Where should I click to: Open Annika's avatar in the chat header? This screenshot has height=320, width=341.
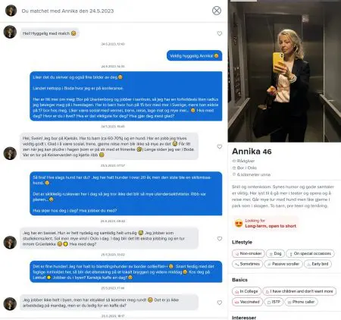[11, 11]
